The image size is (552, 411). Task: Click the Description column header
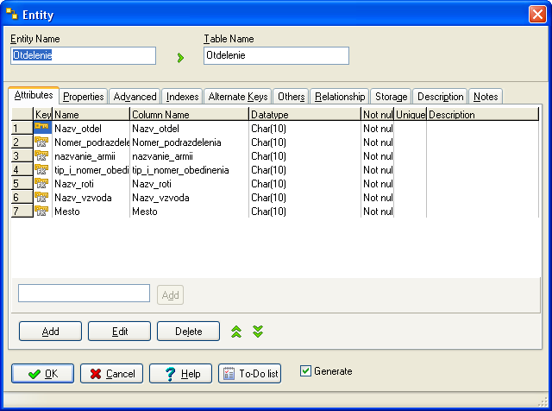[483, 115]
